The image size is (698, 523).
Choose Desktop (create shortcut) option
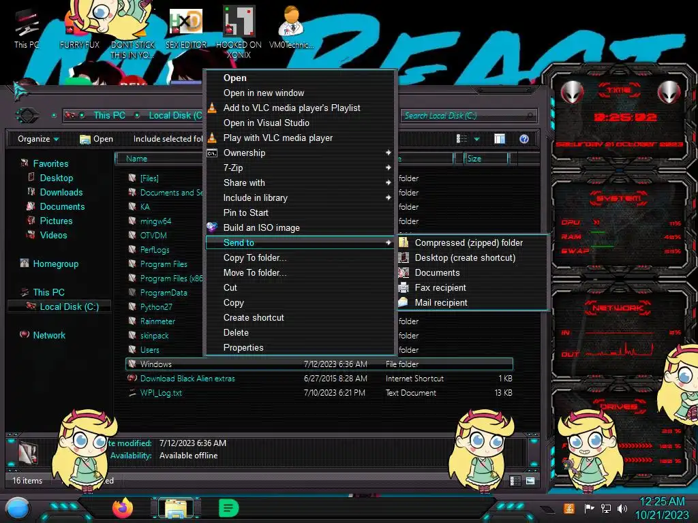pos(465,257)
